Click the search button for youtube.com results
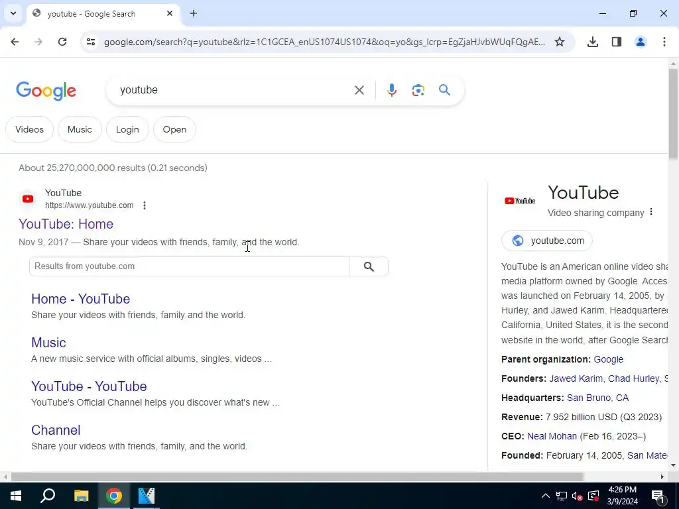679x509 pixels. coord(369,266)
